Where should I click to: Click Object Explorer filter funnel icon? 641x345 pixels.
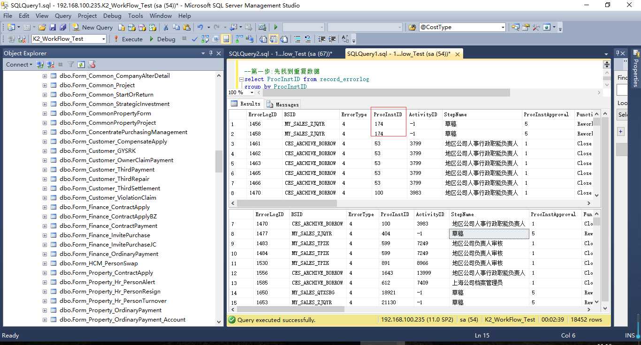[71, 65]
